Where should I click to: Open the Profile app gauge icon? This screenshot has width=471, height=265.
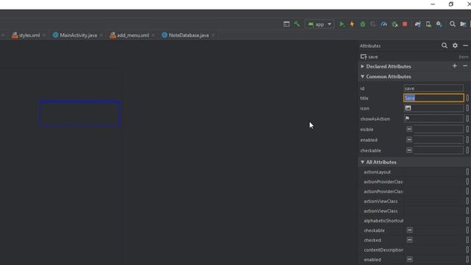coord(383,24)
